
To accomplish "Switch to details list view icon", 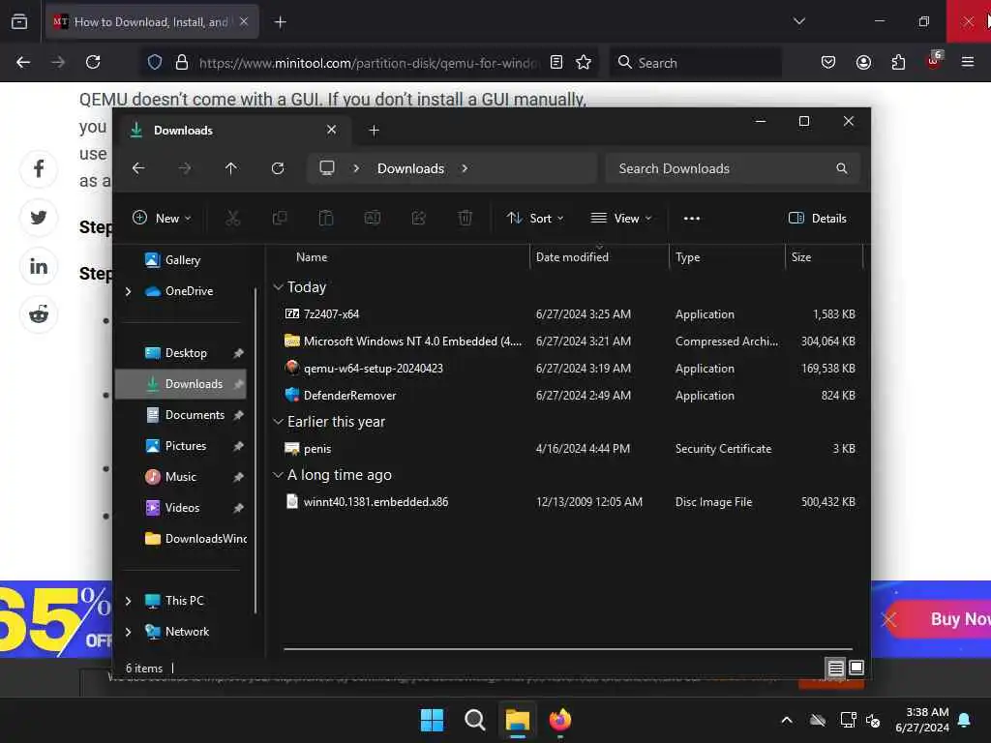I will point(835,668).
